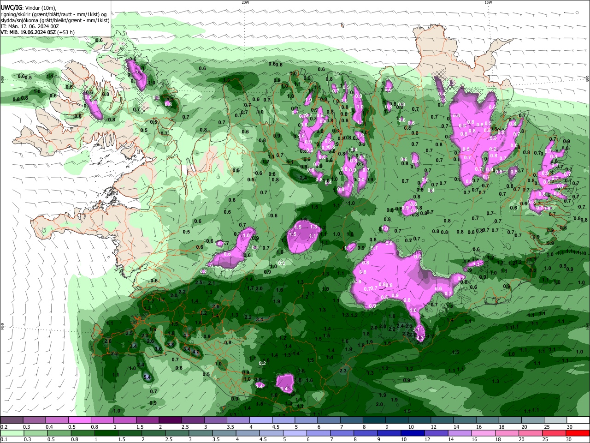Click the 'slydda/snjókoma' legend description line
The image size is (590, 443).
(55, 20)
